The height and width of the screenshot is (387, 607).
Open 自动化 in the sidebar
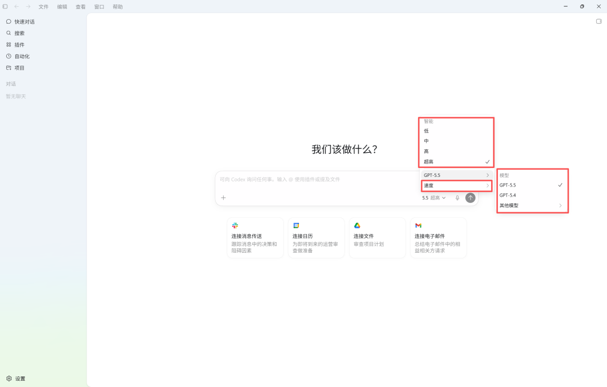click(x=43, y=57)
